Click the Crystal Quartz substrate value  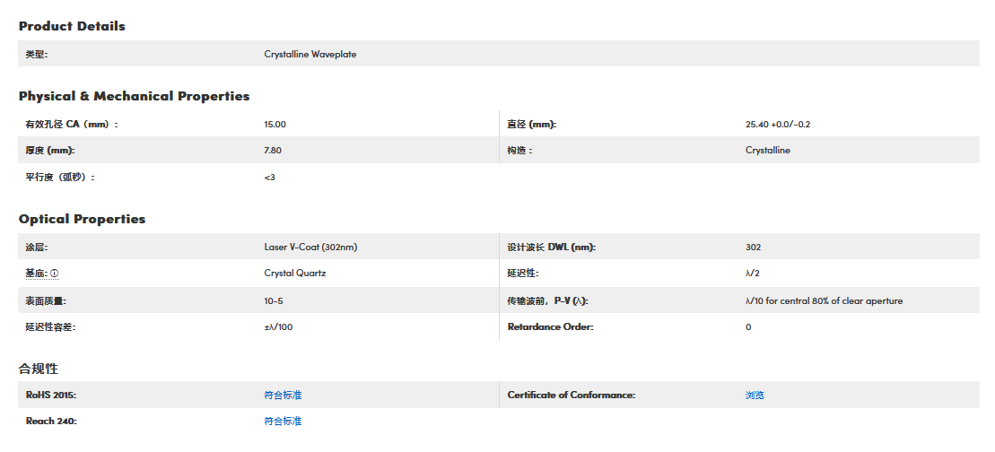pos(294,273)
